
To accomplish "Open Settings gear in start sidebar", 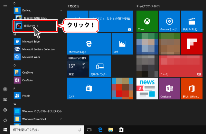I will click(x=5, y=110).
